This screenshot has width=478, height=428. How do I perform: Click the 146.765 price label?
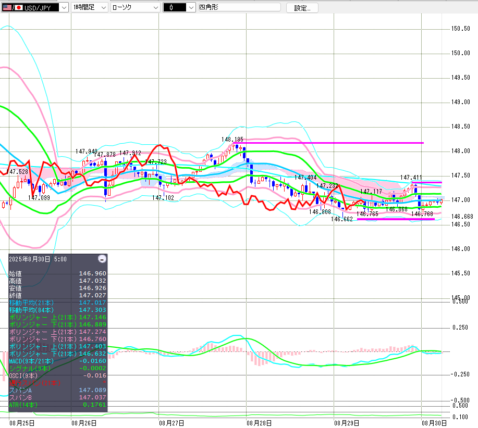(x=367, y=213)
